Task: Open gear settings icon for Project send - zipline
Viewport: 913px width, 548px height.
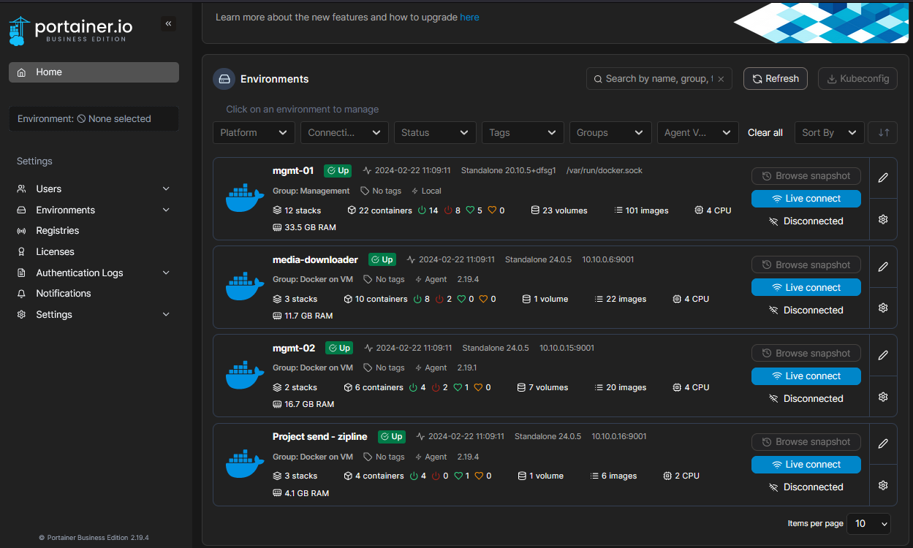Action: pos(883,485)
